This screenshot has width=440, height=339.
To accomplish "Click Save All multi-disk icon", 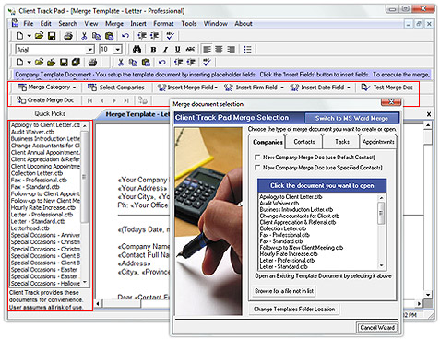I will [76, 63].
